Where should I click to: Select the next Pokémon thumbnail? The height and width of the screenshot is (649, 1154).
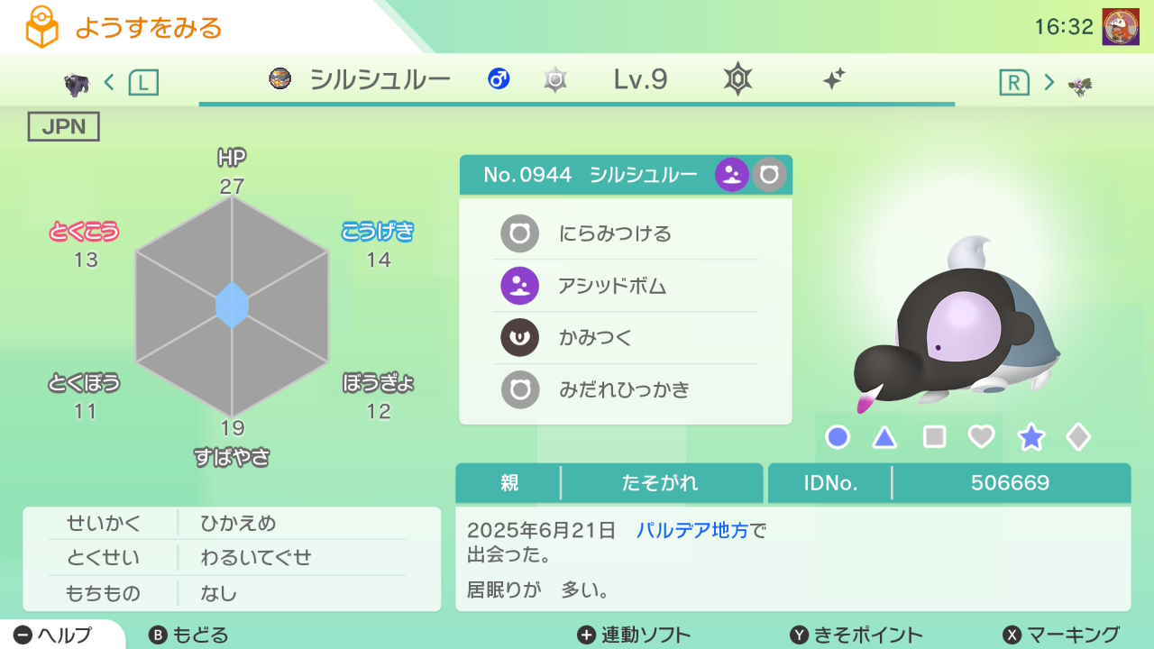point(1079,86)
